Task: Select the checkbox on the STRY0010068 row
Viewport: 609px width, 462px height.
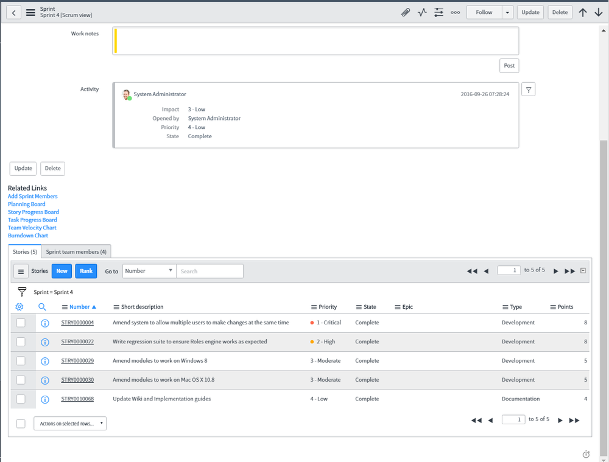Action: [x=21, y=399]
